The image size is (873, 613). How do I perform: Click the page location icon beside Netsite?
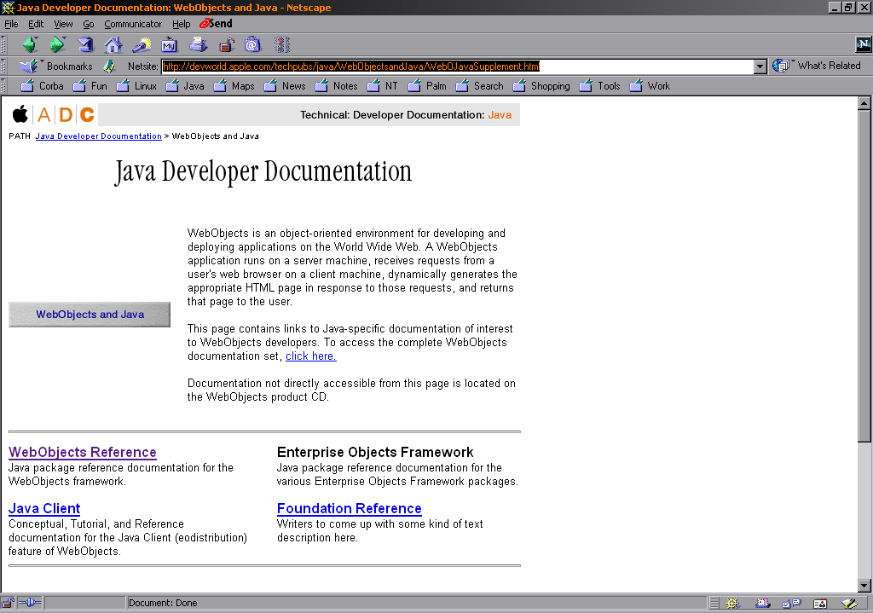click(109, 67)
